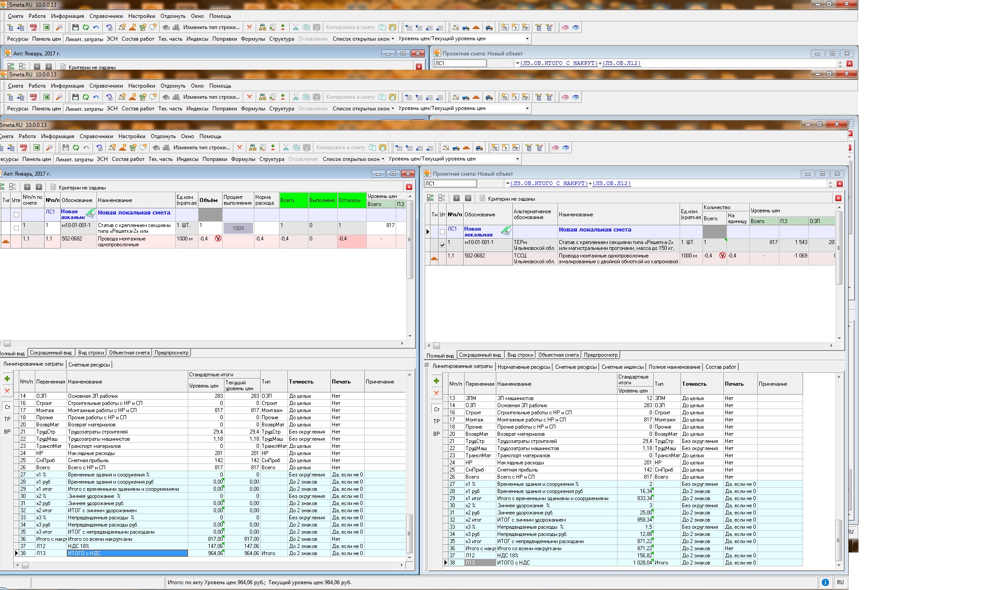Click the blue info icon in the status bar
Image resolution: width=998 pixels, height=590 pixels.
click(x=825, y=582)
